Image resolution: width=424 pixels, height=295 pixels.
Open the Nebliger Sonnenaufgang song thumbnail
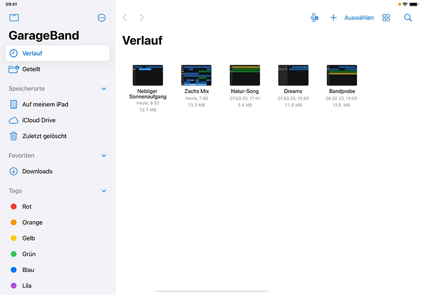[148, 75]
